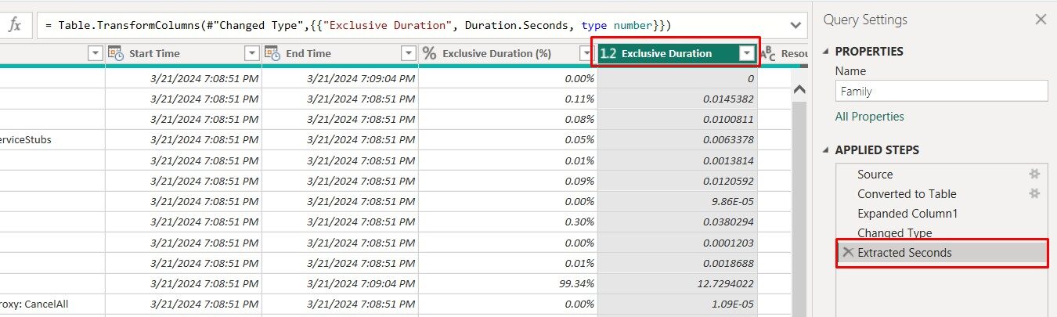Open End Time column filter dropdown

tap(409, 53)
